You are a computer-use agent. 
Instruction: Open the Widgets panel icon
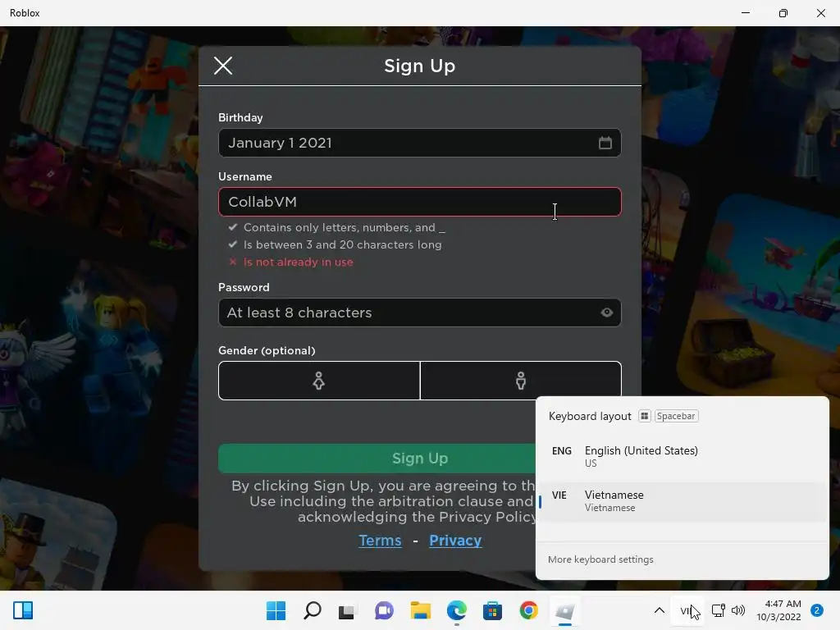pyautogui.click(x=23, y=610)
